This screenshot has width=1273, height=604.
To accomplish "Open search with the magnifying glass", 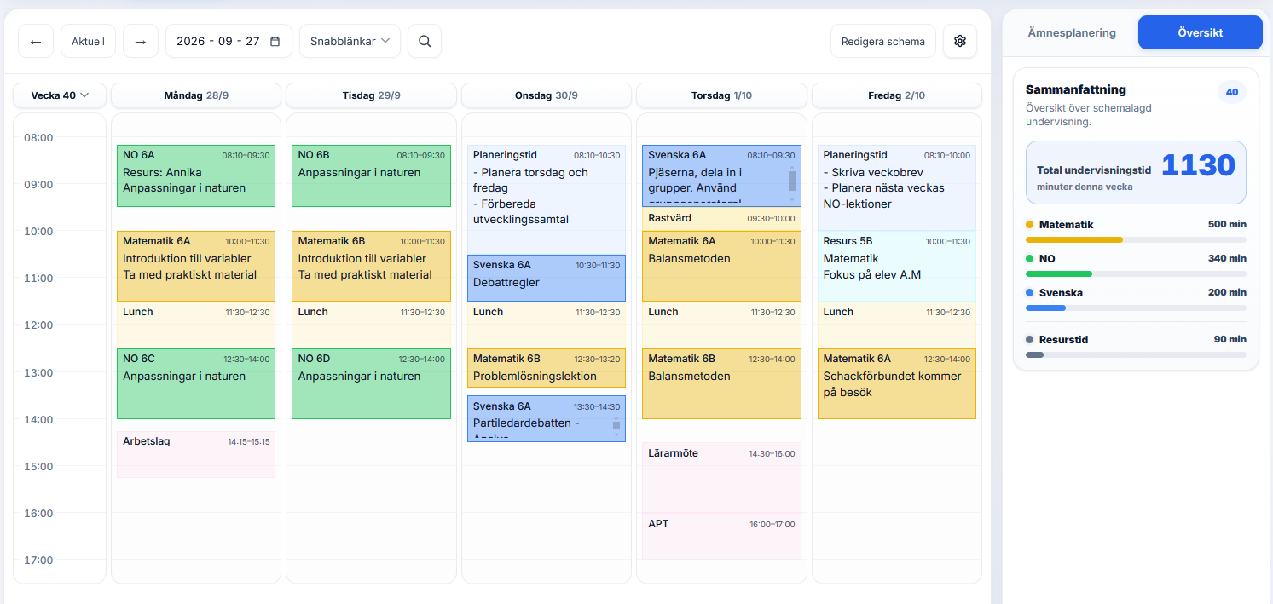I will pos(425,41).
